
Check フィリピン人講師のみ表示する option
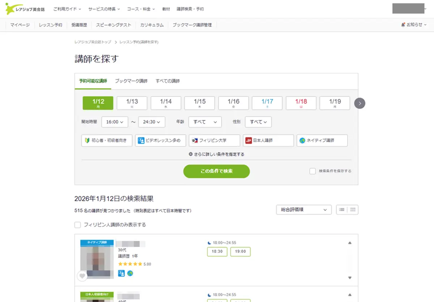click(77, 225)
